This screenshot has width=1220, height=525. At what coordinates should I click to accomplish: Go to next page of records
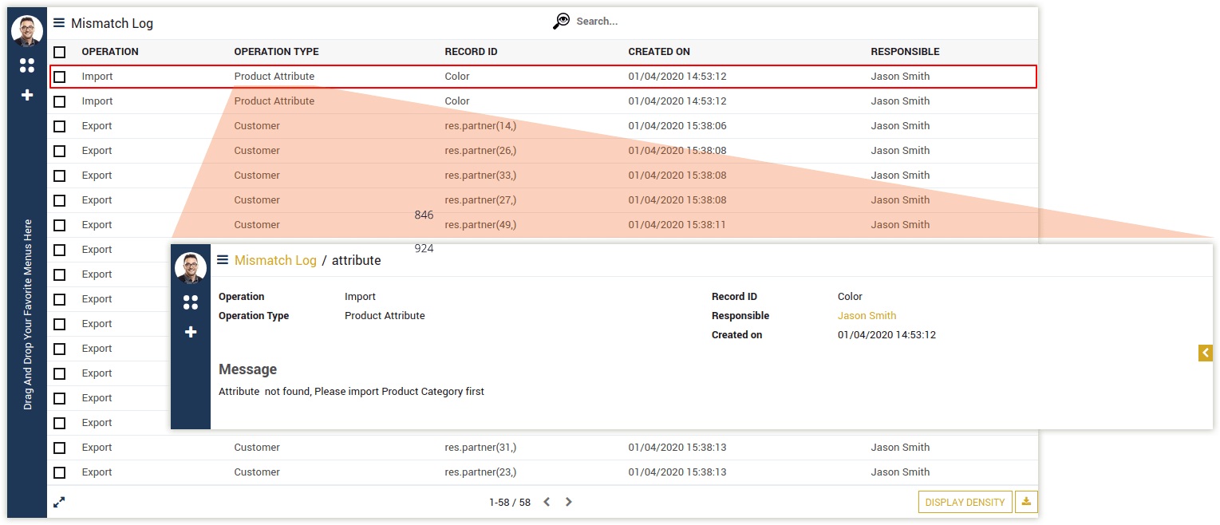point(569,502)
